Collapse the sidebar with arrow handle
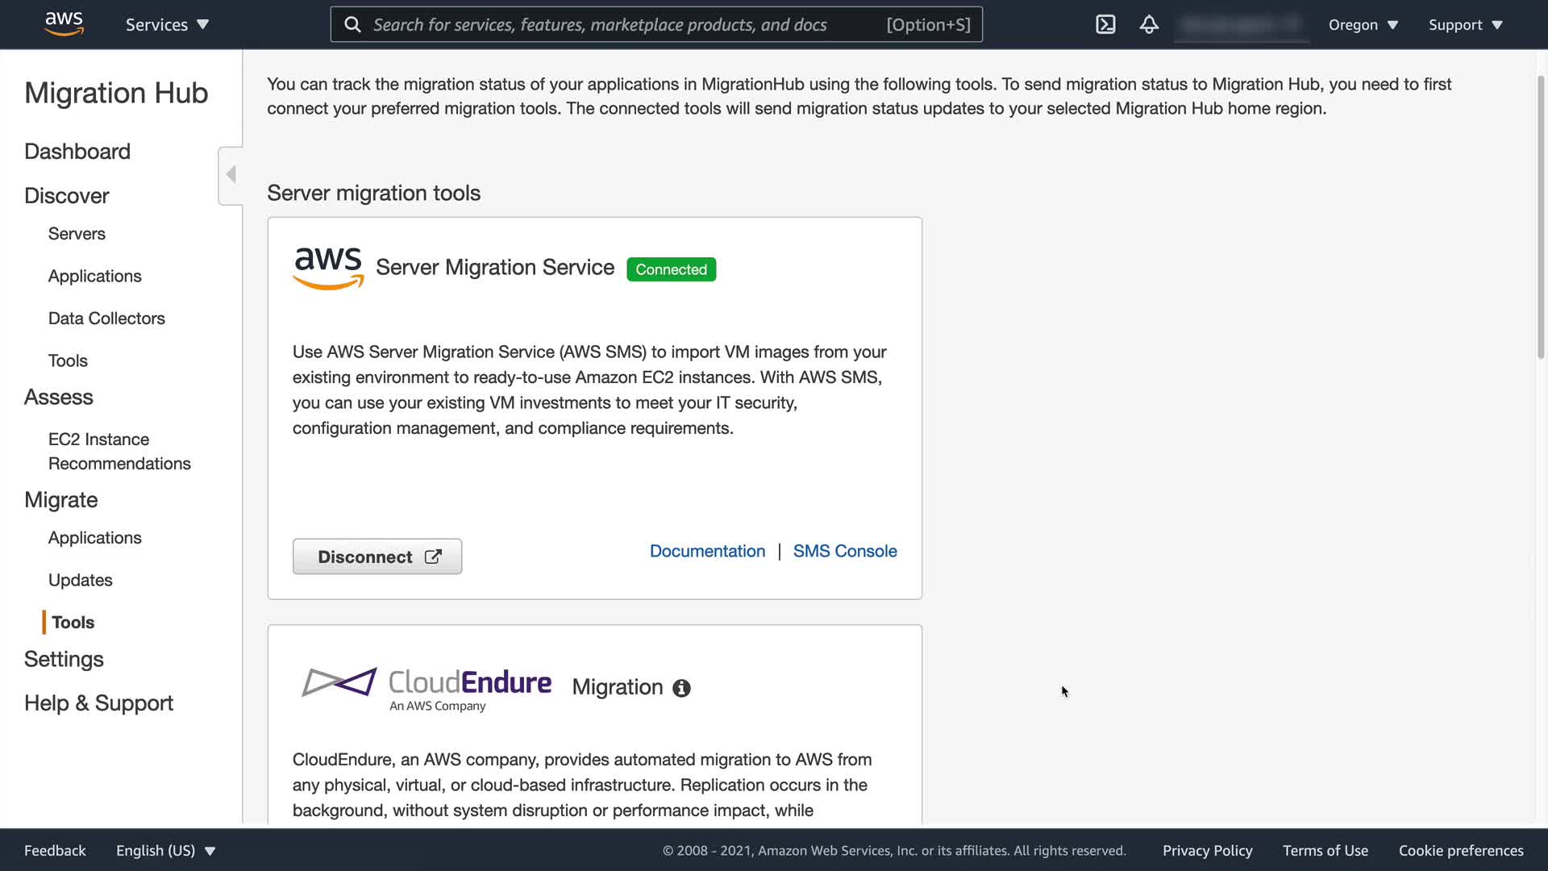1548x871 pixels. click(x=231, y=175)
